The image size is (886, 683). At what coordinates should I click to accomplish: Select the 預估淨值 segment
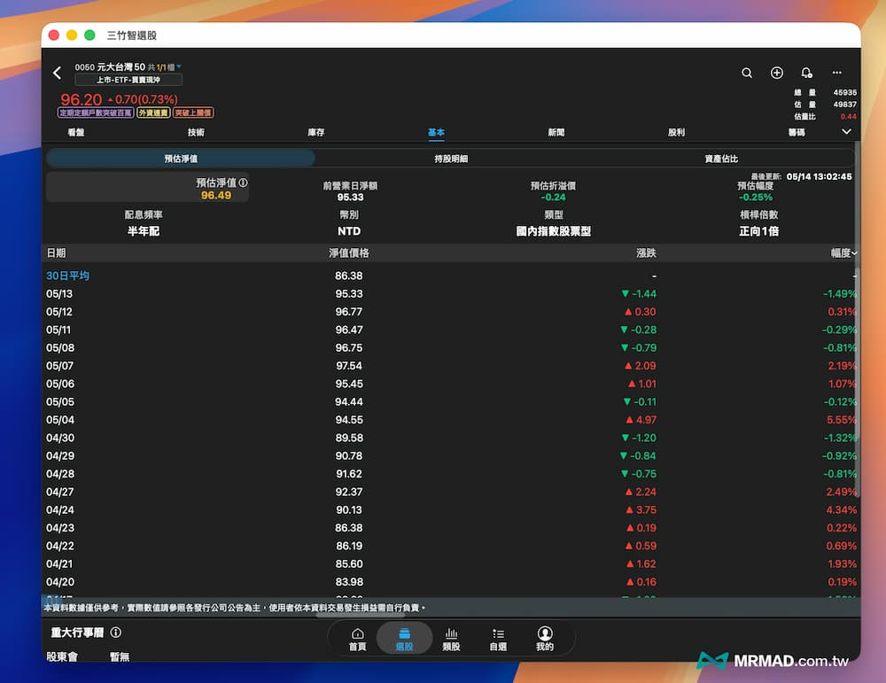(x=181, y=159)
